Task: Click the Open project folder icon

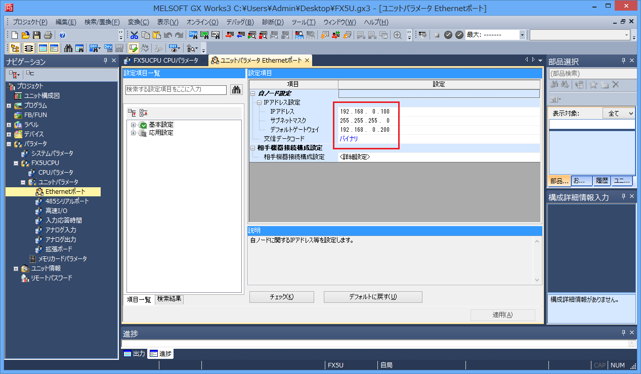Action: (x=25, y=35)
